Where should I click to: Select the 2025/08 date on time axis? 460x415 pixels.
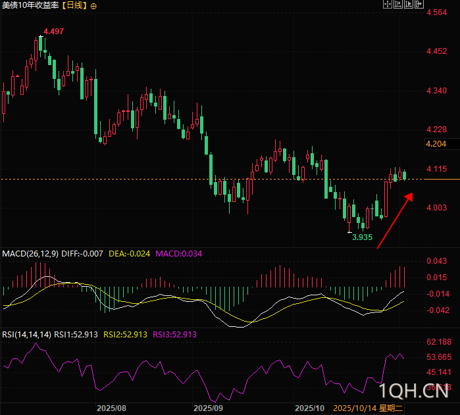coord(111,408)
